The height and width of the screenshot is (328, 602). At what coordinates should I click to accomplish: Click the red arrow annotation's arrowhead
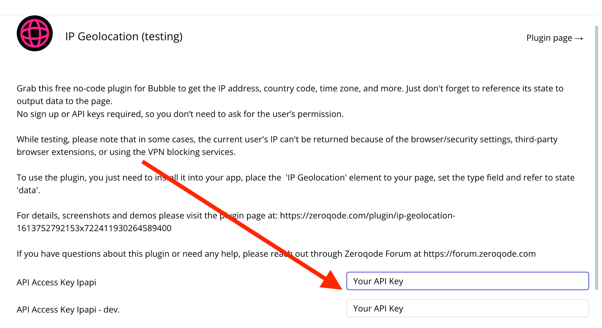pos(332,281)
